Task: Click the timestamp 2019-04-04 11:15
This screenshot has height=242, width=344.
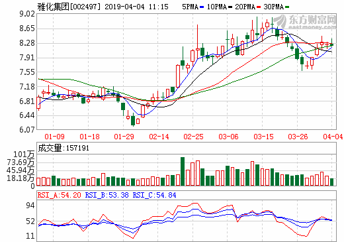Action: [136, 7]
